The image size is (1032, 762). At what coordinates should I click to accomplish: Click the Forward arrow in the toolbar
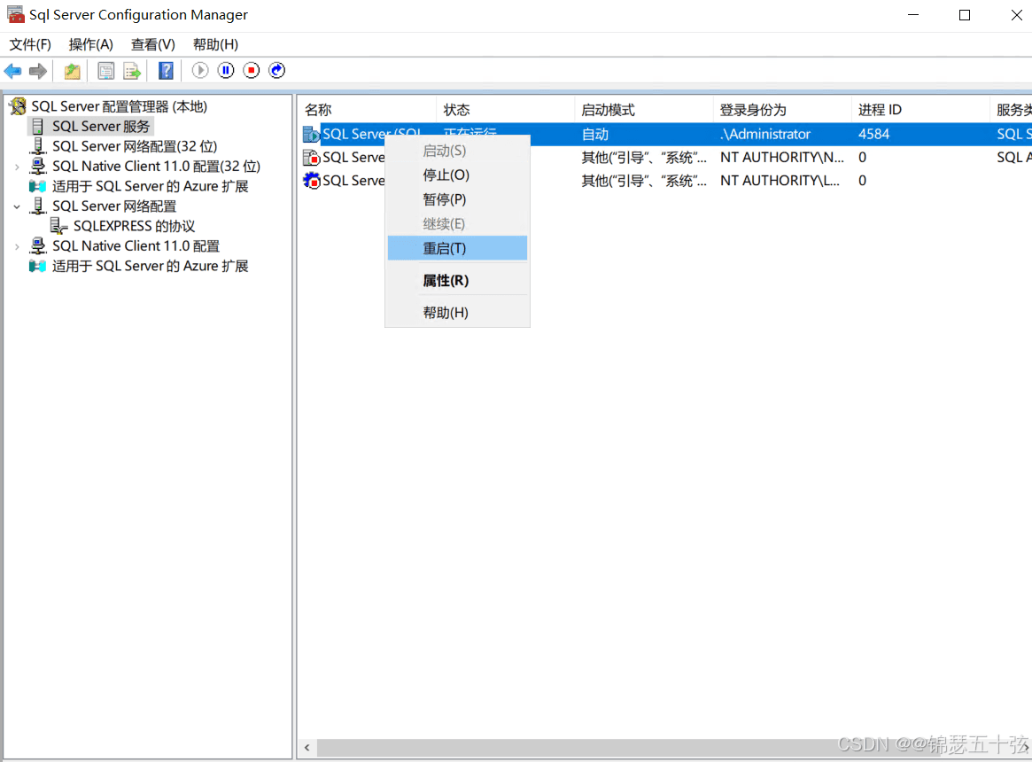click(x=38, y=71)
